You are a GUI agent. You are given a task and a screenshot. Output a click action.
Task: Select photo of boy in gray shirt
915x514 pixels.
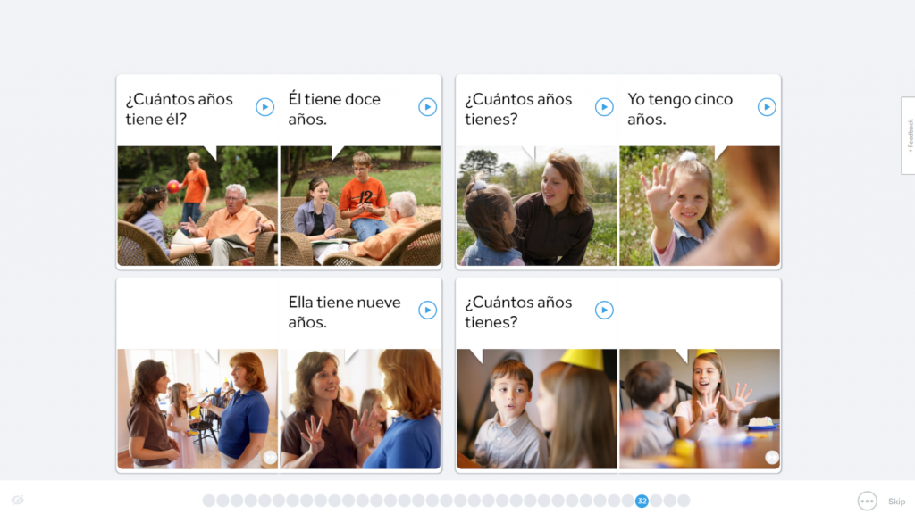(x=537, y=409)
